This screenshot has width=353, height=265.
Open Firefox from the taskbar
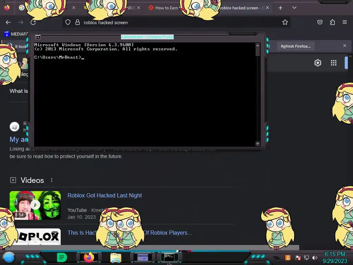(x=89, y=257)
